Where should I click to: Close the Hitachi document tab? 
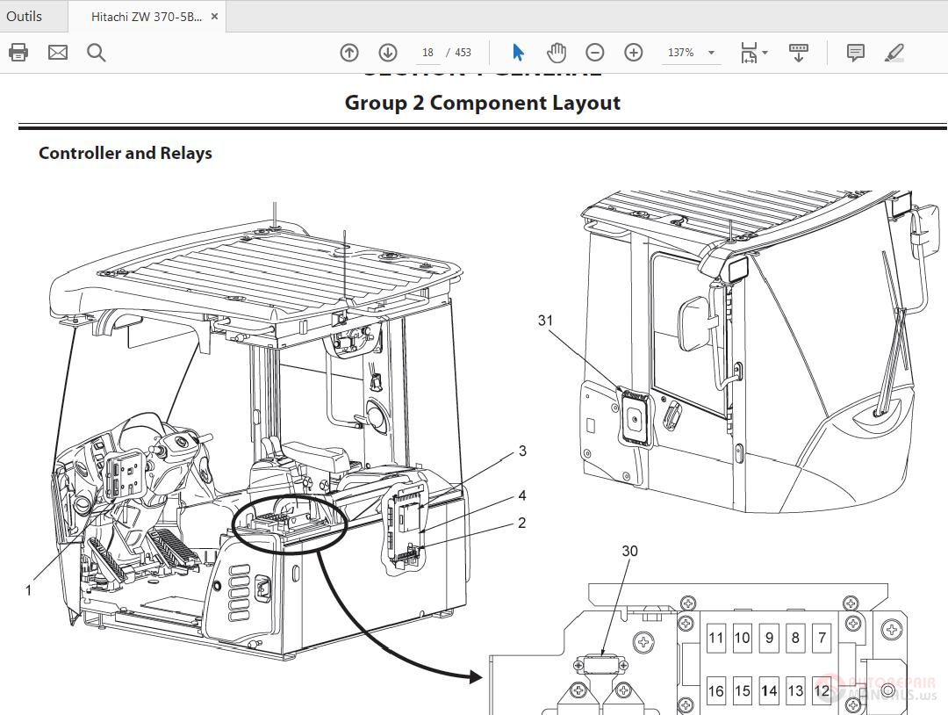tap(214, 15)
